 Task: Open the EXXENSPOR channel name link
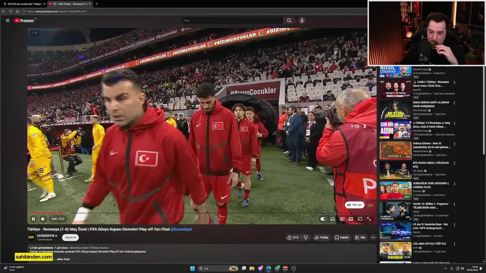[x=46, y=236]
